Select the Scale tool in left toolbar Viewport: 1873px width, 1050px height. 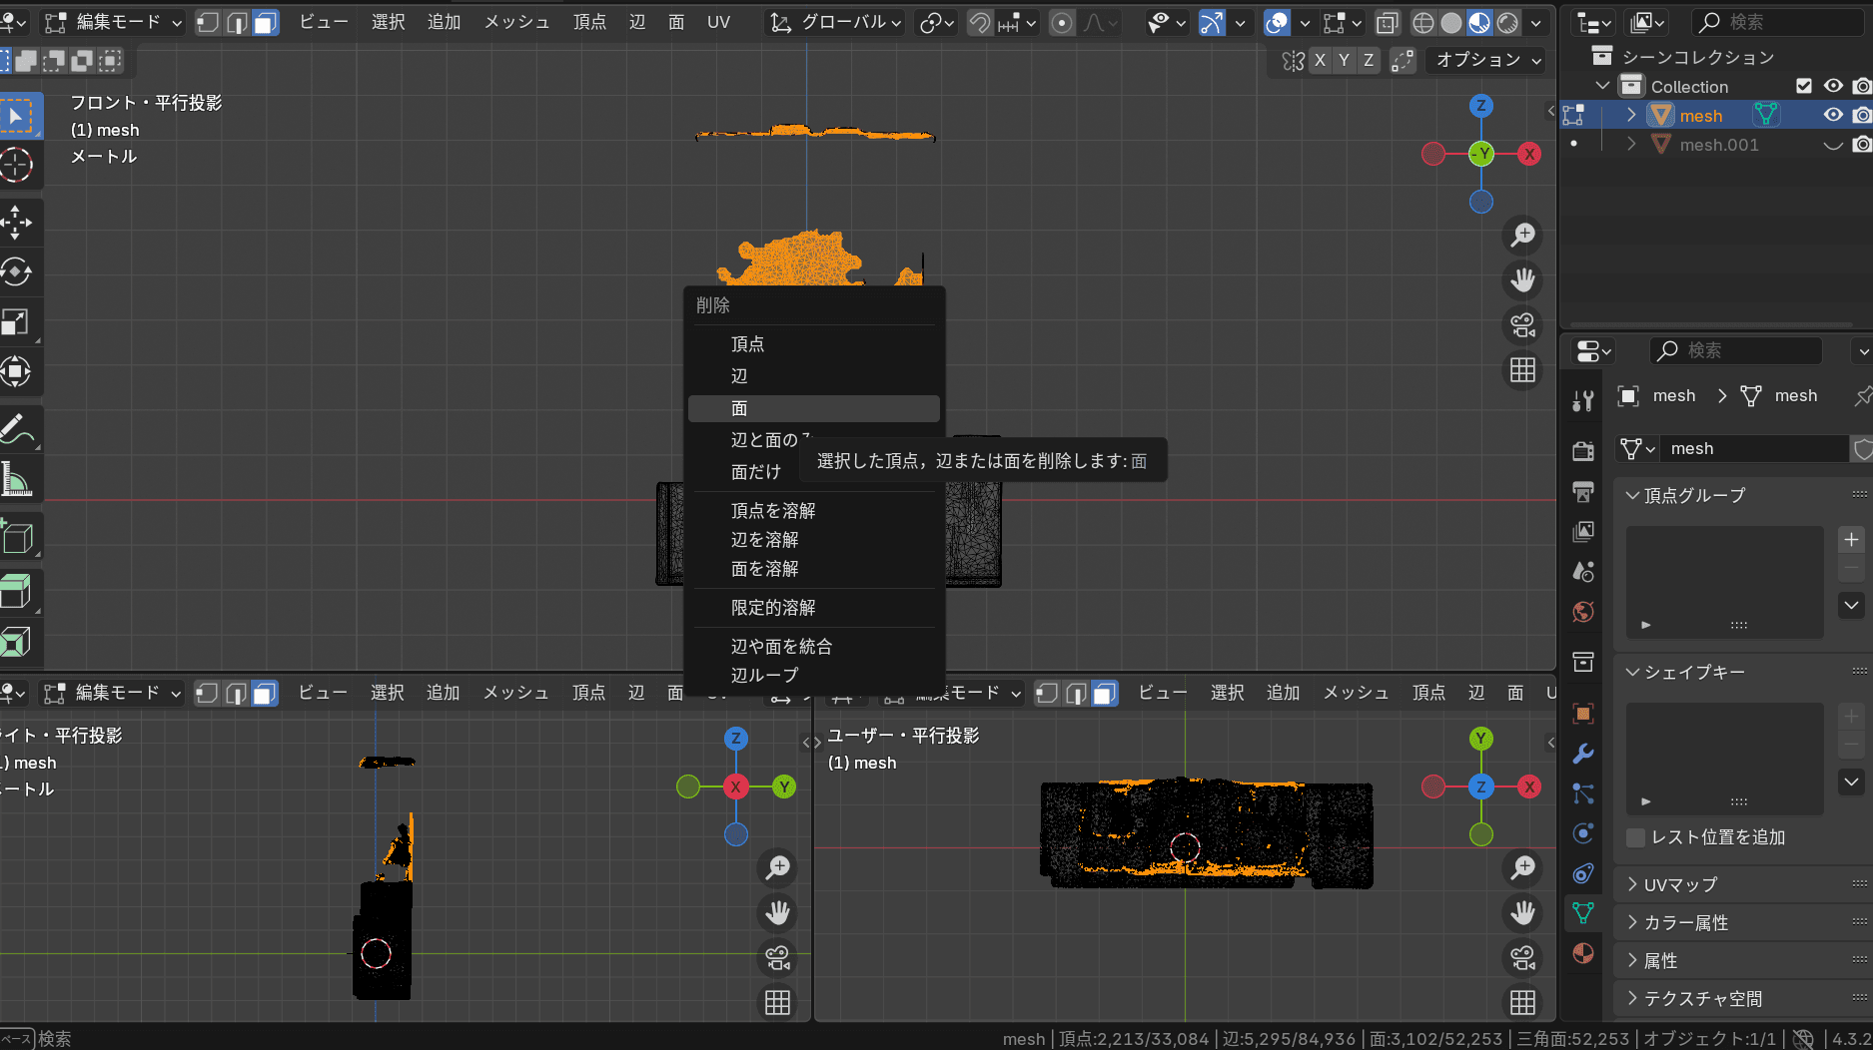17,322
